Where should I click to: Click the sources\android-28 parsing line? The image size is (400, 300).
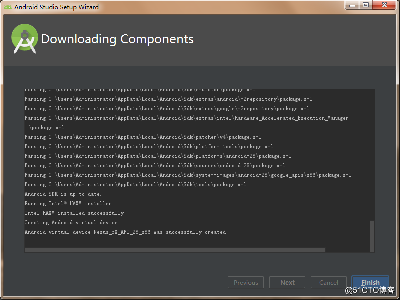155,166
